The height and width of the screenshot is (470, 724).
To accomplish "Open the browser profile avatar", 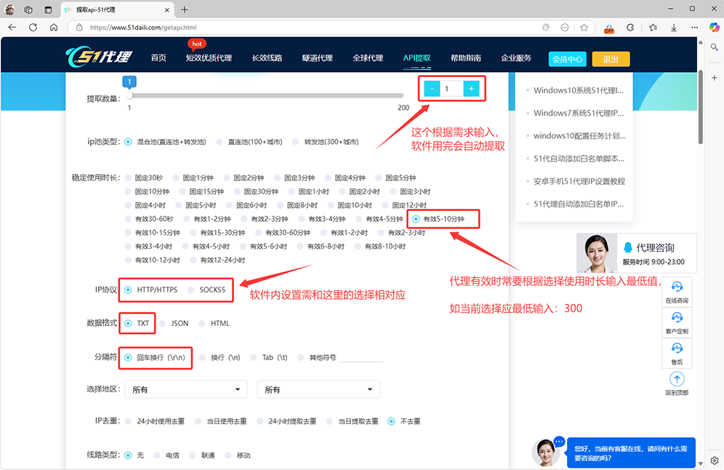I will [x=9, y=9].
